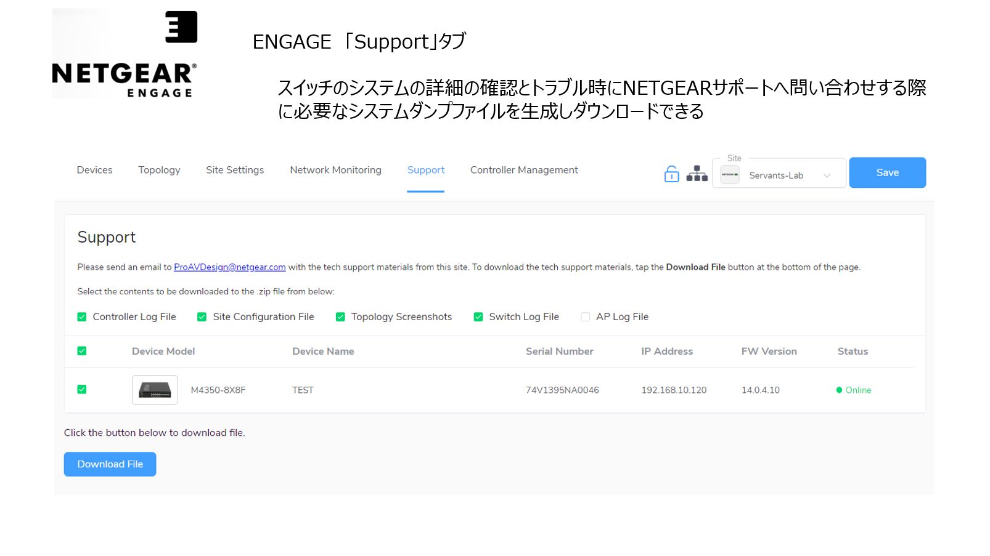Viewport: 990px width, 556px height.
Task: Select the Support tab
Action: pos(426,170)
